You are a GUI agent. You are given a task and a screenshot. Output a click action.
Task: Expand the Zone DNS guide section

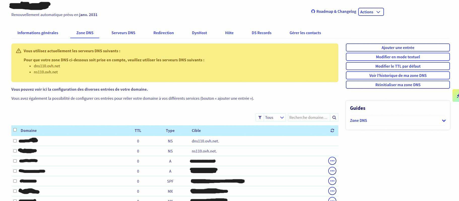coord(444,121)
